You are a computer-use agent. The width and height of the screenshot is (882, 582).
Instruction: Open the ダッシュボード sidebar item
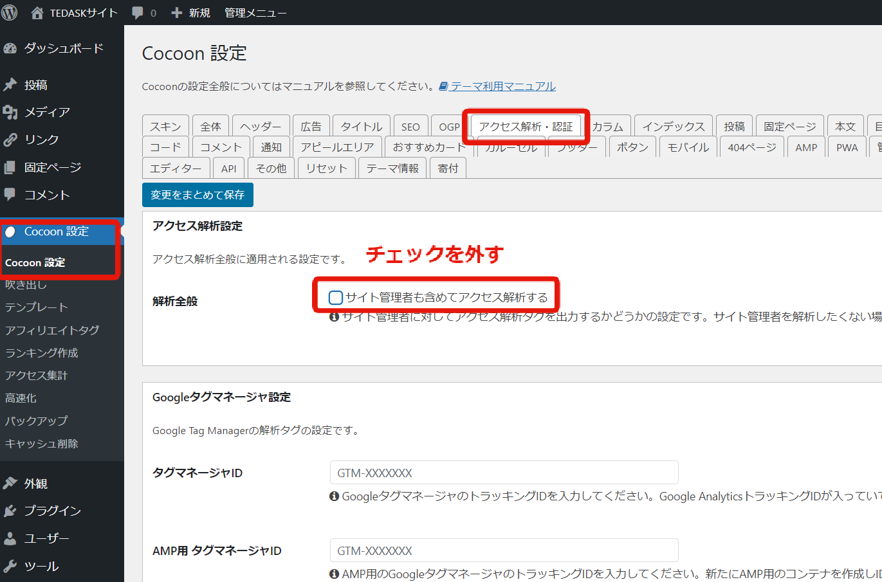[63, 48]
